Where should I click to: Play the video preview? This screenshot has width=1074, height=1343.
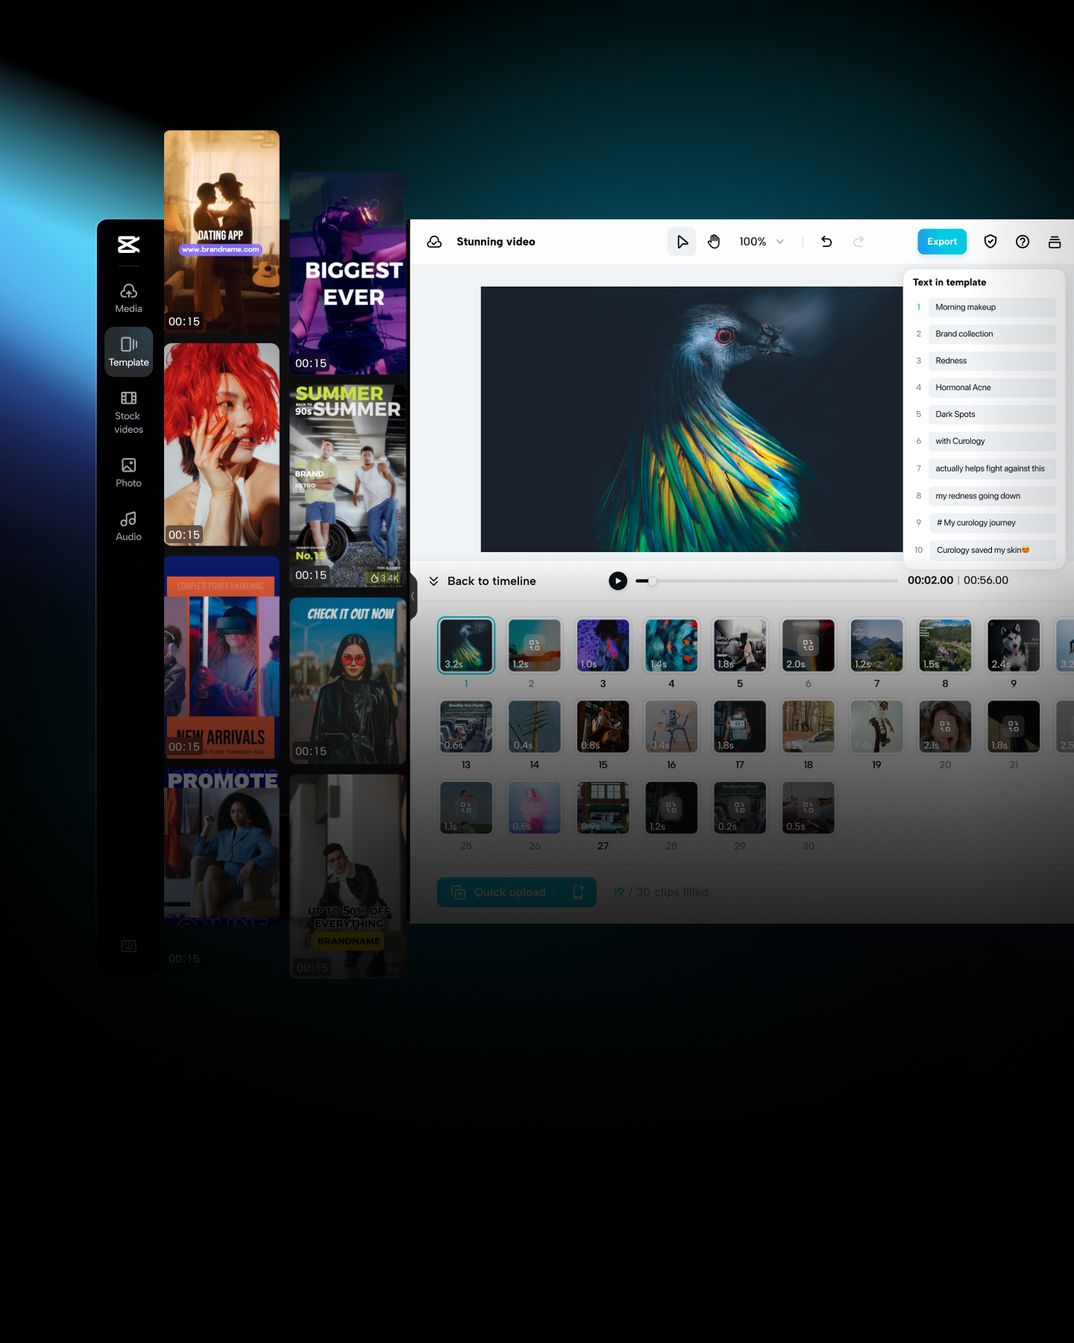(618, 580)
